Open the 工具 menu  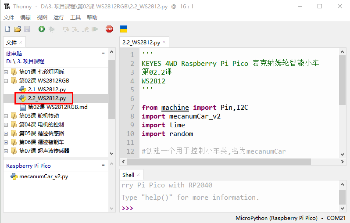[x=75, y=17]
